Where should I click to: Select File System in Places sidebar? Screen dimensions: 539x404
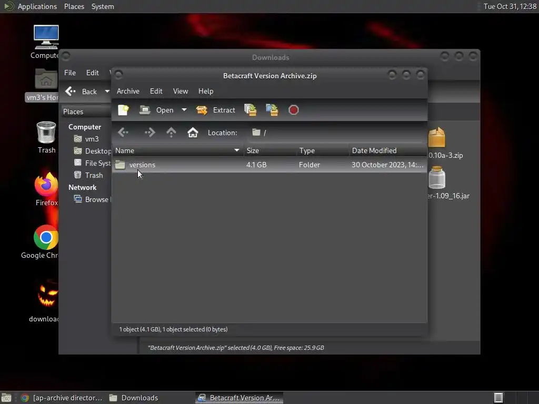pos(92,163)
